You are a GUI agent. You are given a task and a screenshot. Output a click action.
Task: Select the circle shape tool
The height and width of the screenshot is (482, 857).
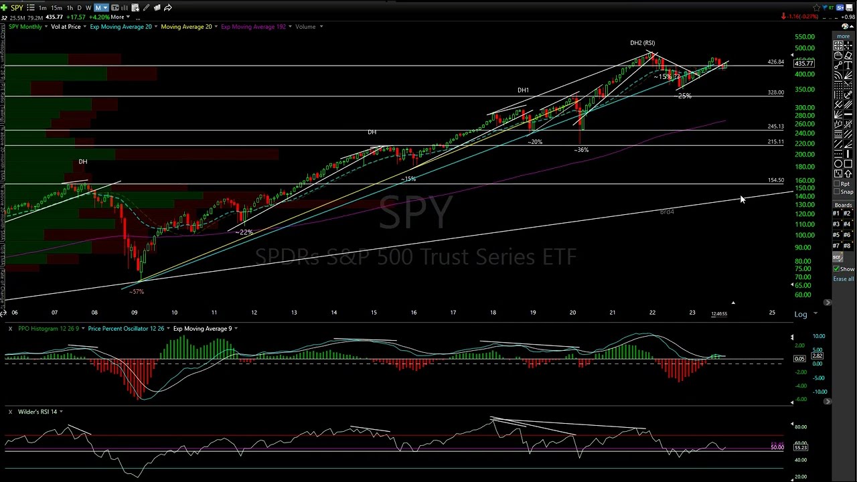pyautogui.click(x=838, y=163)
